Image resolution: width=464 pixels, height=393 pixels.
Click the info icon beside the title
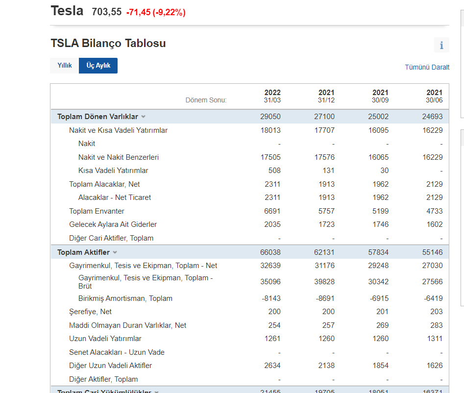coord(441,45)
